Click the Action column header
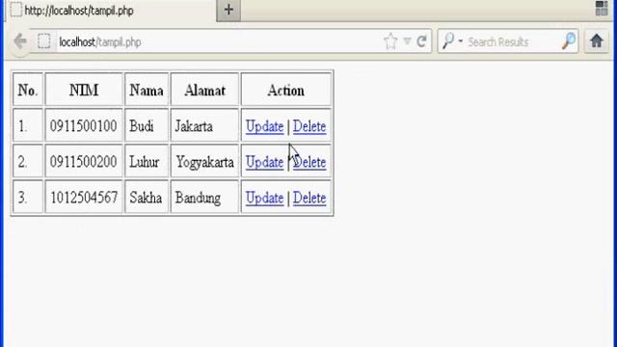Screen dimensions: 617x347 (x=286, y=90)
